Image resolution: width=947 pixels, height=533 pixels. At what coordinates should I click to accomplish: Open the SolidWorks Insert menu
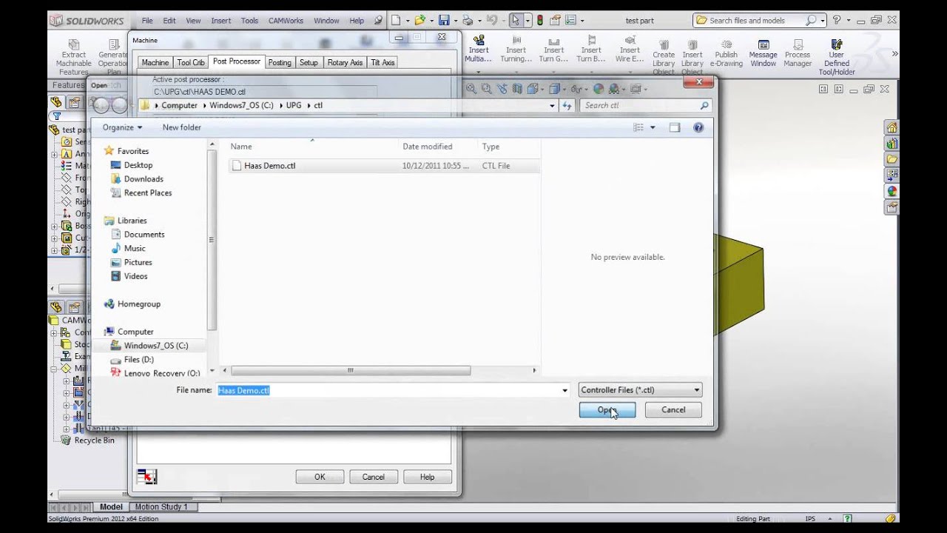[220, 21]
